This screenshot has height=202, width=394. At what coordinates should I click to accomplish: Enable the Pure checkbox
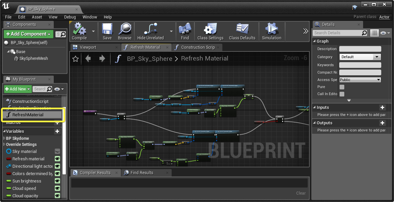[342, 87]
